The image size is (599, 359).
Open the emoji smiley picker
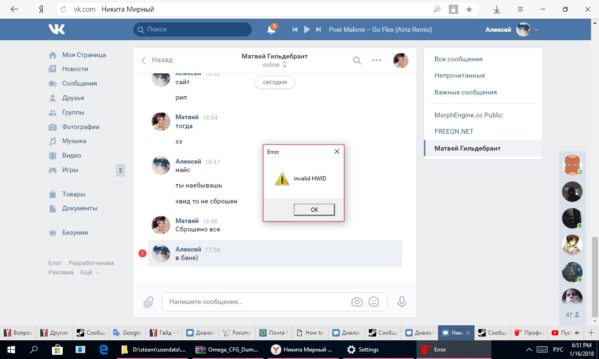click(x=373, y=302)
